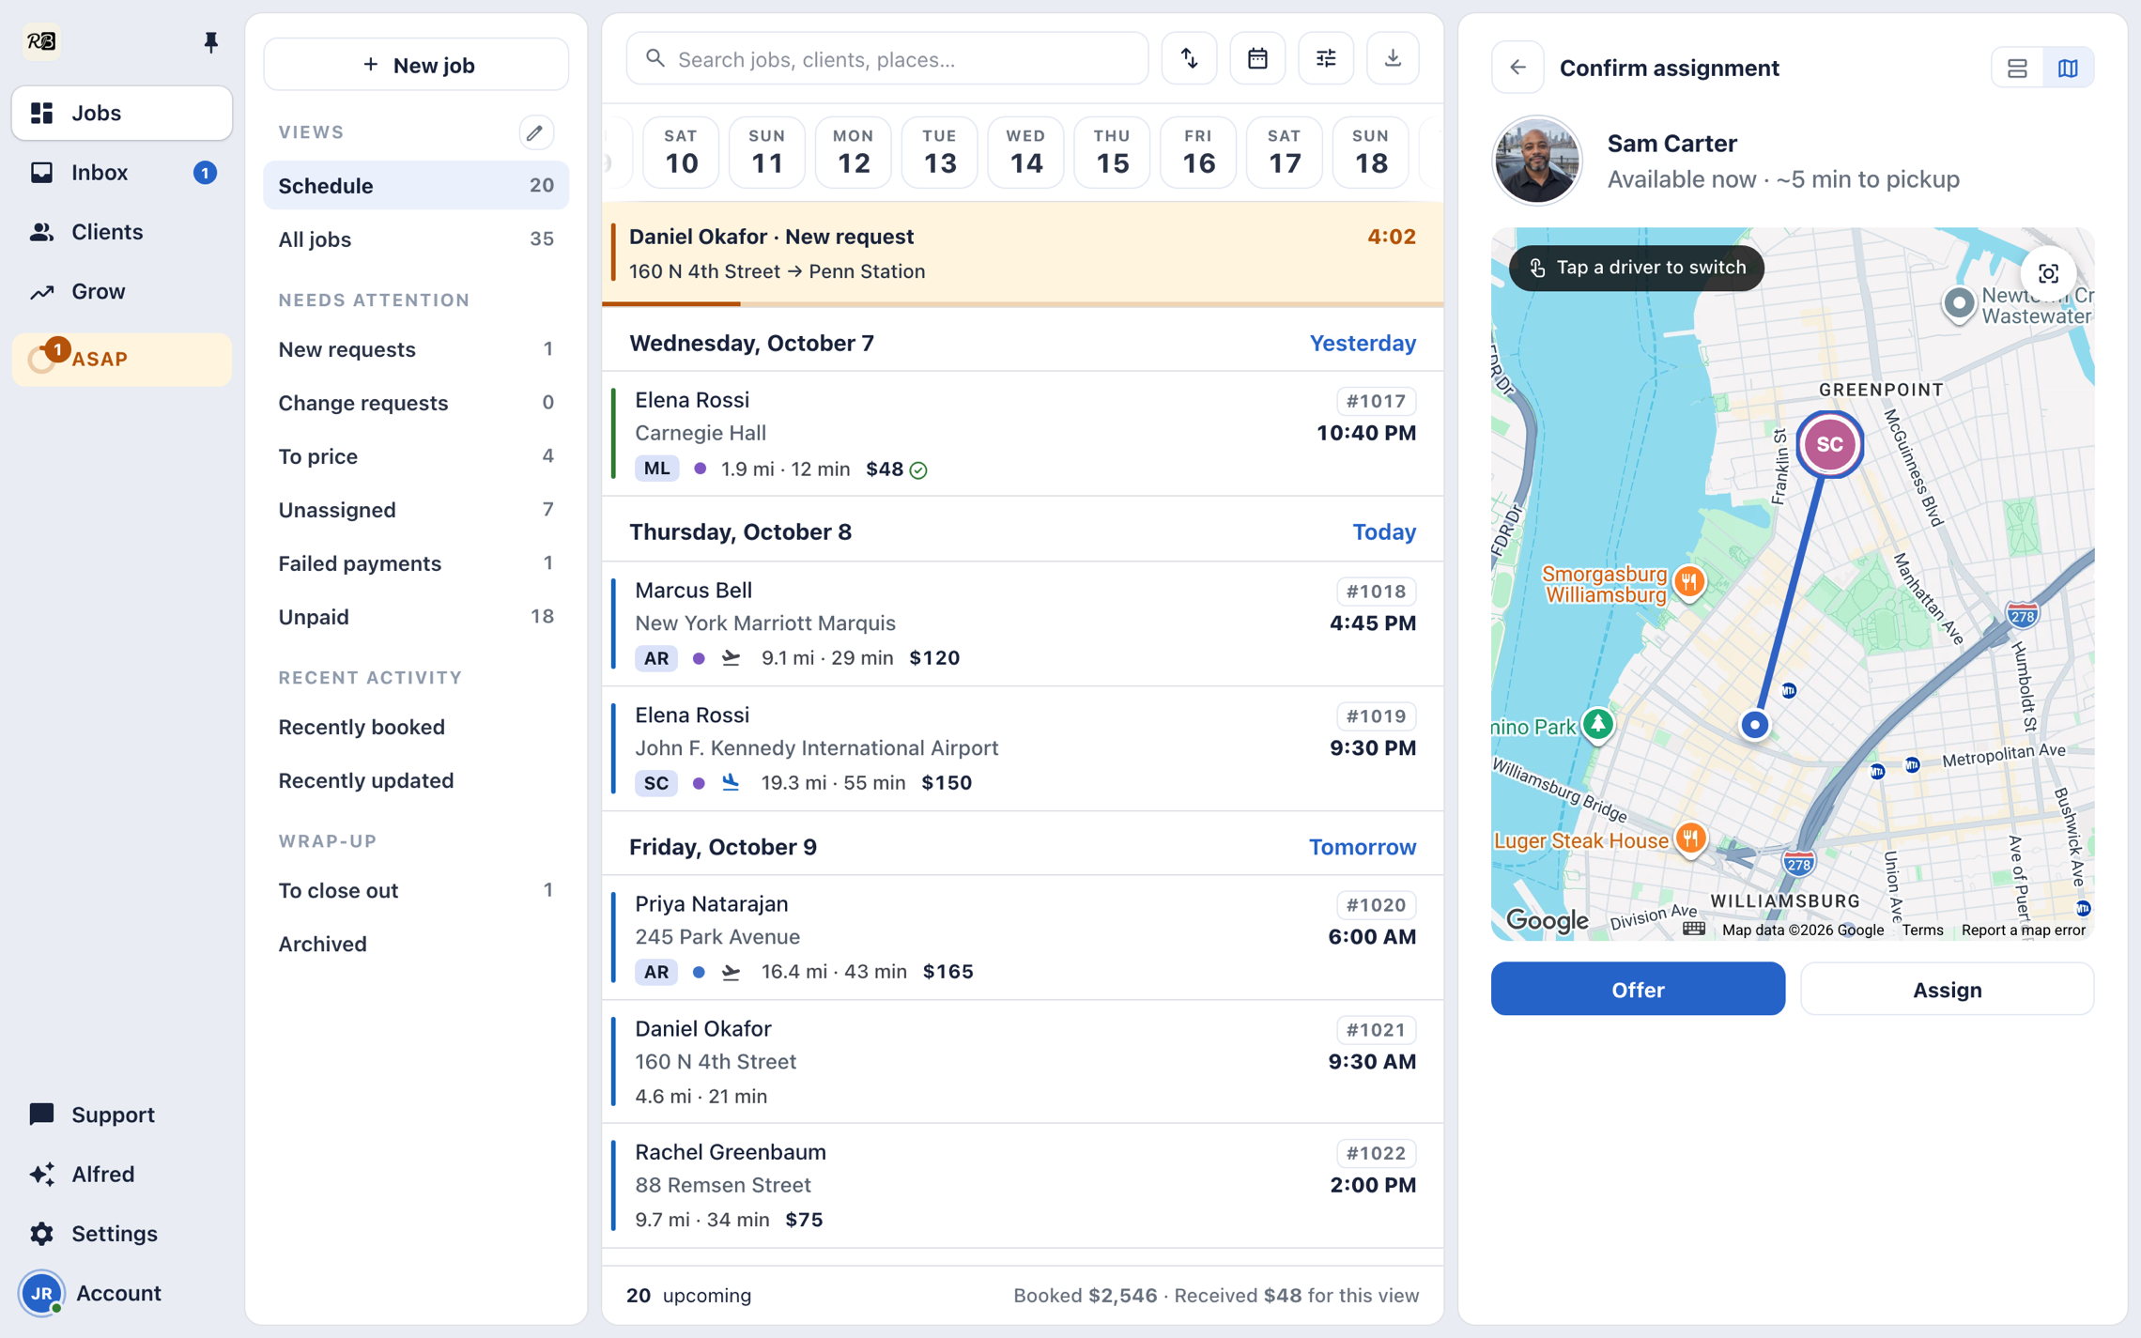Open job #1022 Rachel Greenbaum
Screen dimensions: 2141x1338
(x=1023, y=1186)
